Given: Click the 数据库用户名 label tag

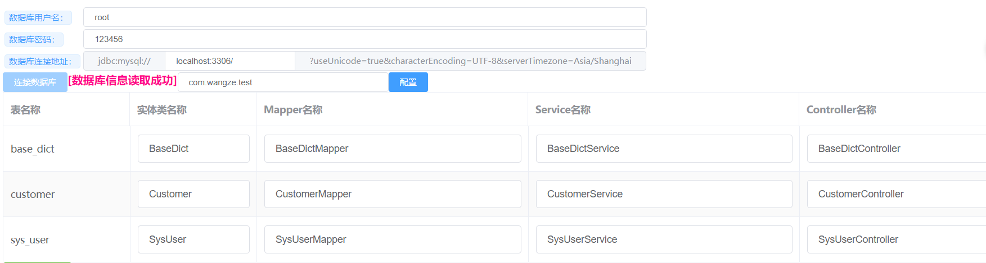Looking at the screenshot, I should click(x=38, y=18).
